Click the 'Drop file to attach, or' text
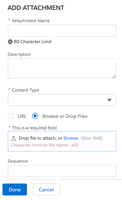122x200 pixels. [x=40, y=138]
